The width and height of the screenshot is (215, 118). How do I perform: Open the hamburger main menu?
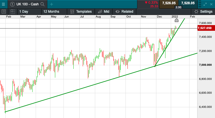pos(4,4)
